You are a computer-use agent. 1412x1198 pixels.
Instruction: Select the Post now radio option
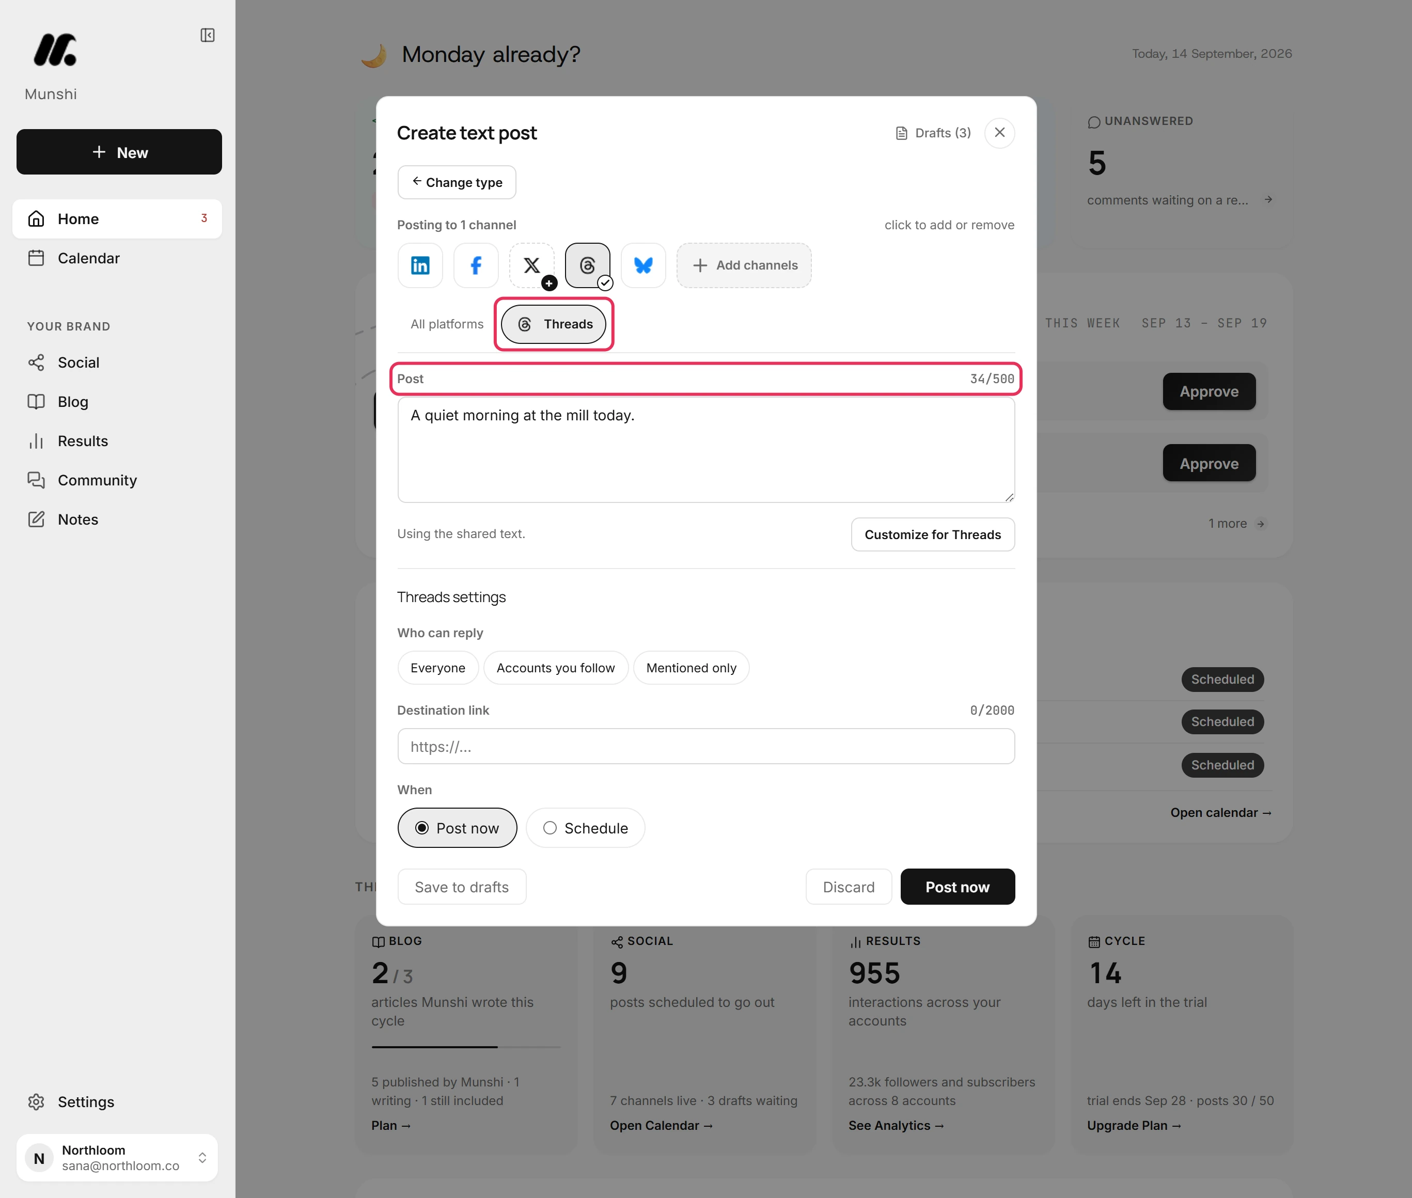tap(457, 828)
